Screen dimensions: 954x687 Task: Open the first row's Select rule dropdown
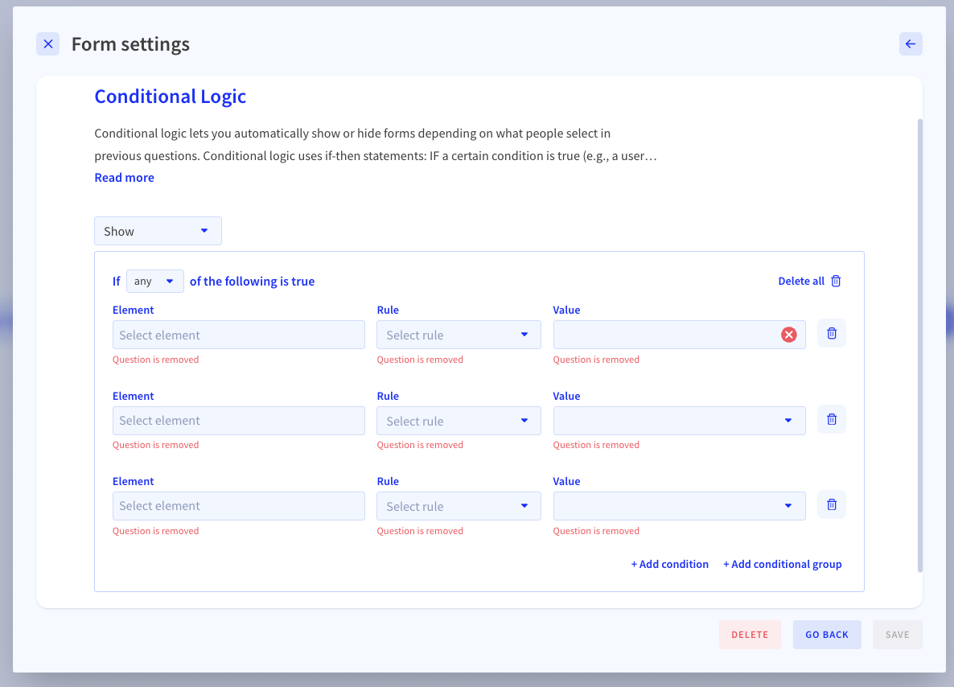pyautogui.click(x=458, y=335)
